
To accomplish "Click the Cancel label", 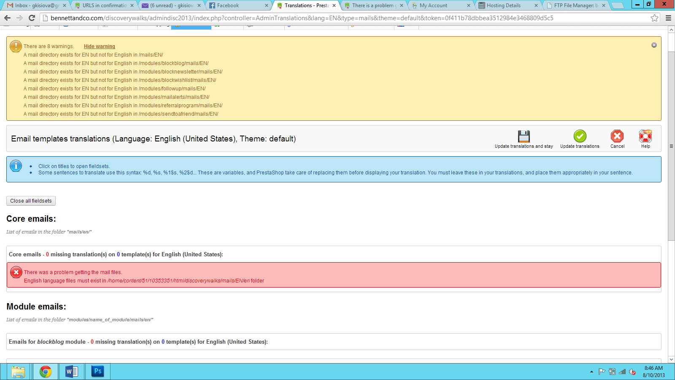I will [x=617, y=146].
